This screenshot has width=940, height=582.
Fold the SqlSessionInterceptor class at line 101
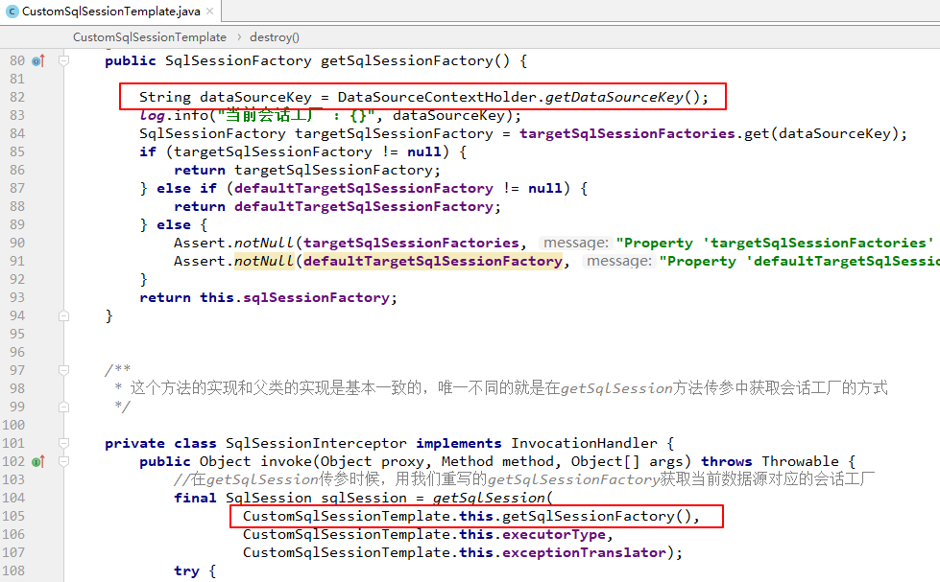coord(64,443)
